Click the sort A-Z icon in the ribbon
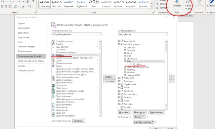This screenshot has width=215, height=129. (x=28, y=1)
